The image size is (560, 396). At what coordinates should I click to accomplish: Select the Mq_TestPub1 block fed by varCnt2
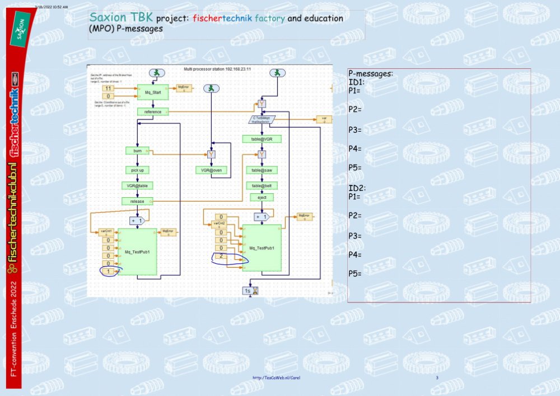[262, 248]
